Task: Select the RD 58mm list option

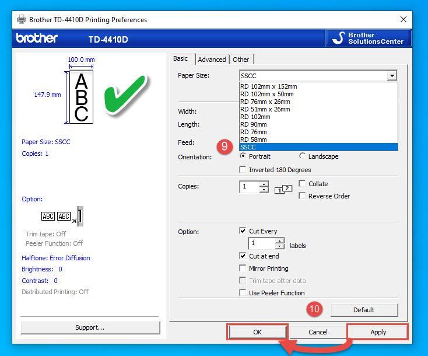Action: click(318, 139)
